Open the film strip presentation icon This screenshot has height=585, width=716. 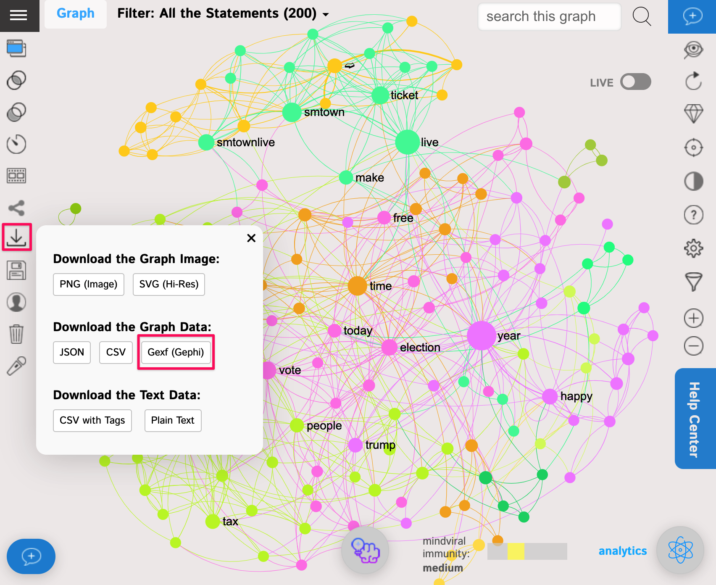point(16,176)
